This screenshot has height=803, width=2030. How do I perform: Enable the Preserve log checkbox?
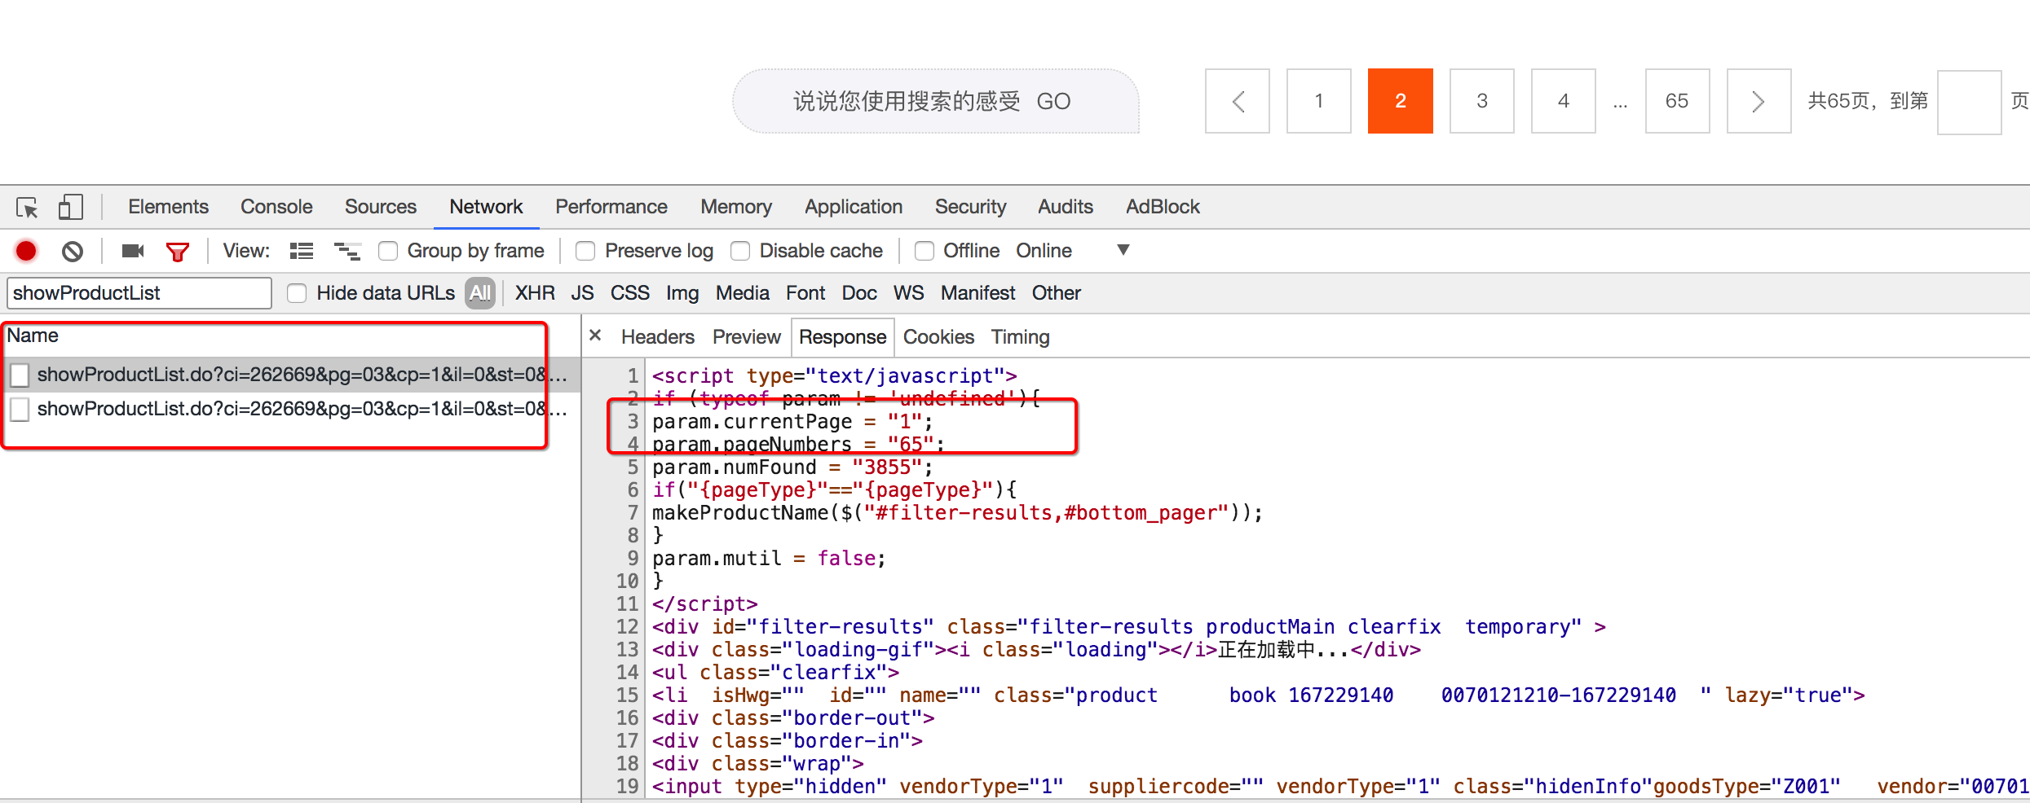[585, 251]
